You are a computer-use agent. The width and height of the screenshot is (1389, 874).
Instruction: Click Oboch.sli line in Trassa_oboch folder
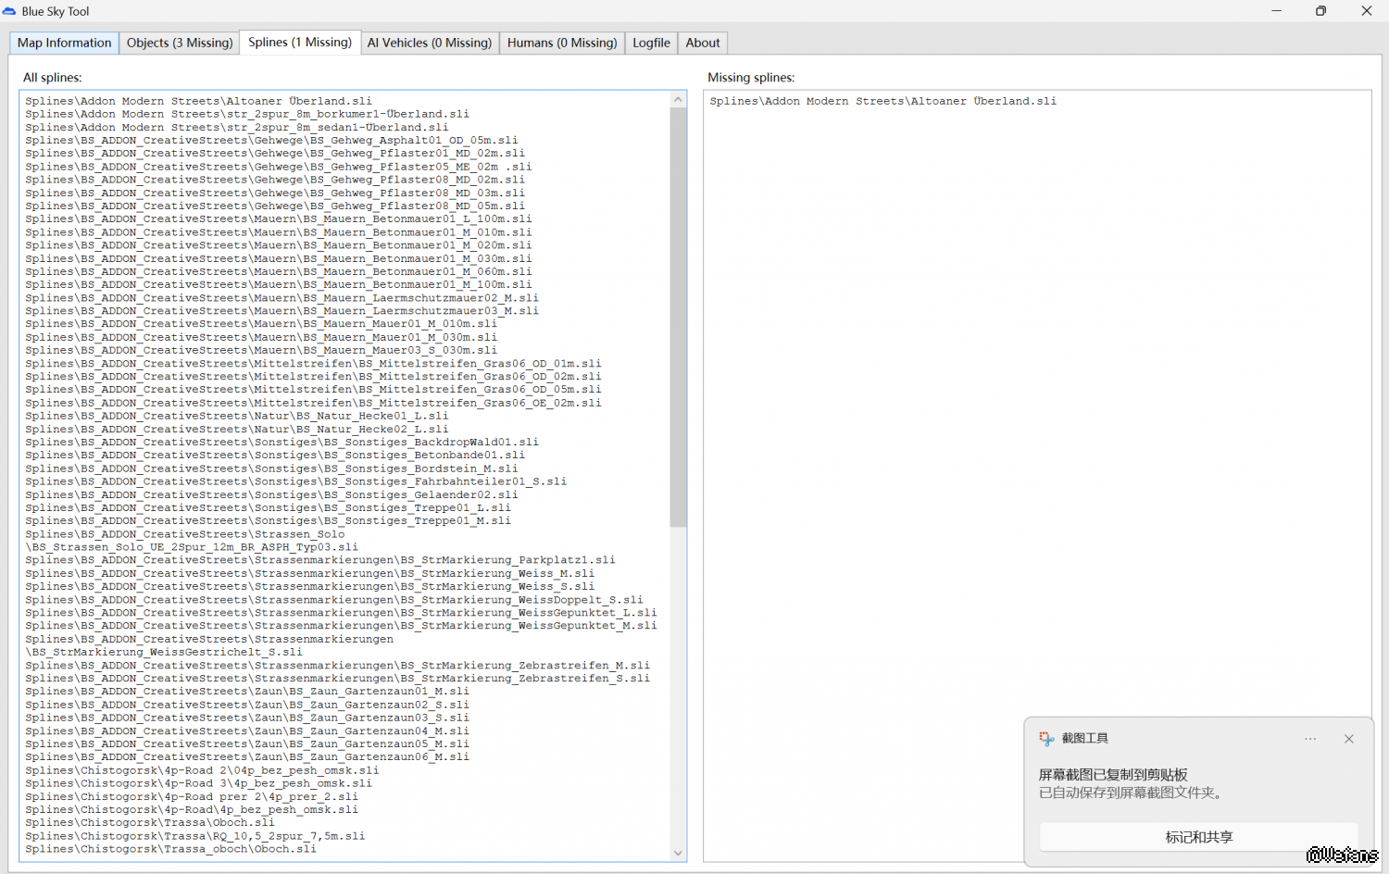pyautogui.click(x=170, y=849)
